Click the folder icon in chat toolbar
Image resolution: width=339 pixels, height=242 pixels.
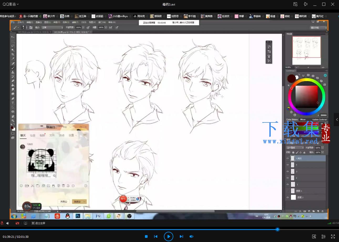pos(38,186)
